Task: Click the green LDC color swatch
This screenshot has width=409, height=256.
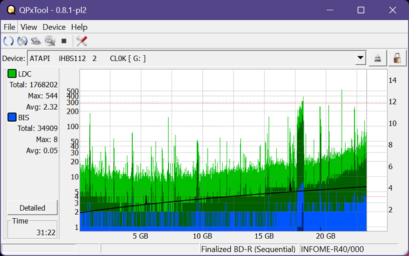Action: pyautogui.click(x=12, y=74)
